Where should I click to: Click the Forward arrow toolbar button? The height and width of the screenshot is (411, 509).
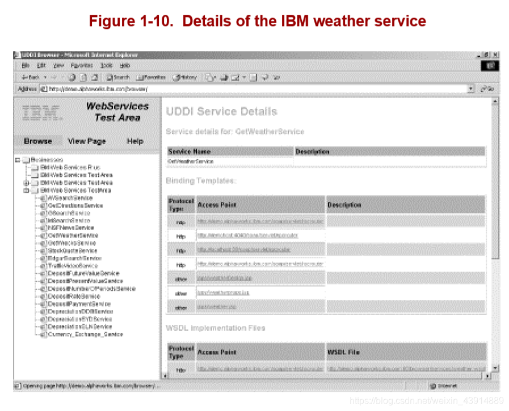tap(54, 77)
